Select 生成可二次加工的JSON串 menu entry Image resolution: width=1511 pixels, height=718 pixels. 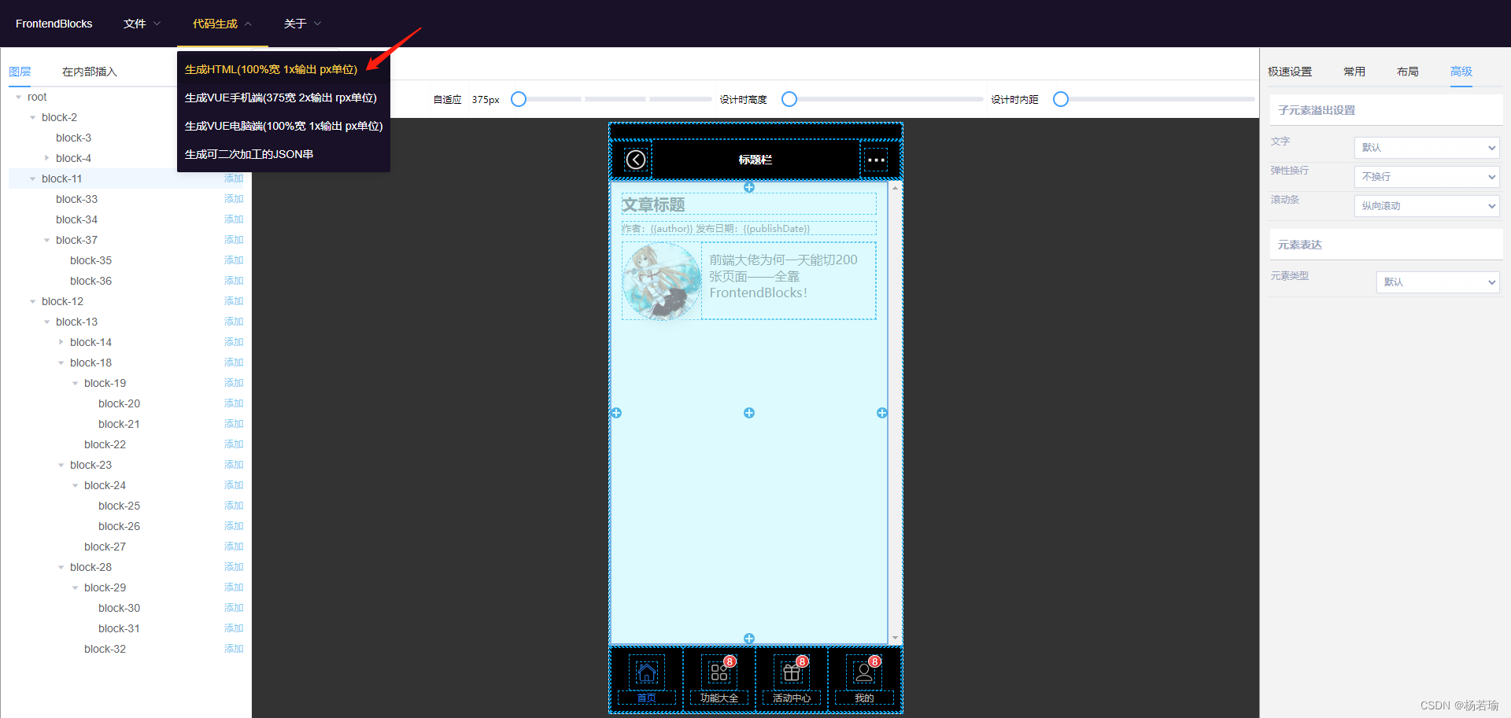pos(249,154)
